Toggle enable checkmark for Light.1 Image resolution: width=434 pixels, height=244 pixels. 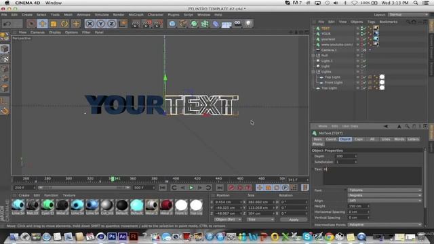(365, 61)
